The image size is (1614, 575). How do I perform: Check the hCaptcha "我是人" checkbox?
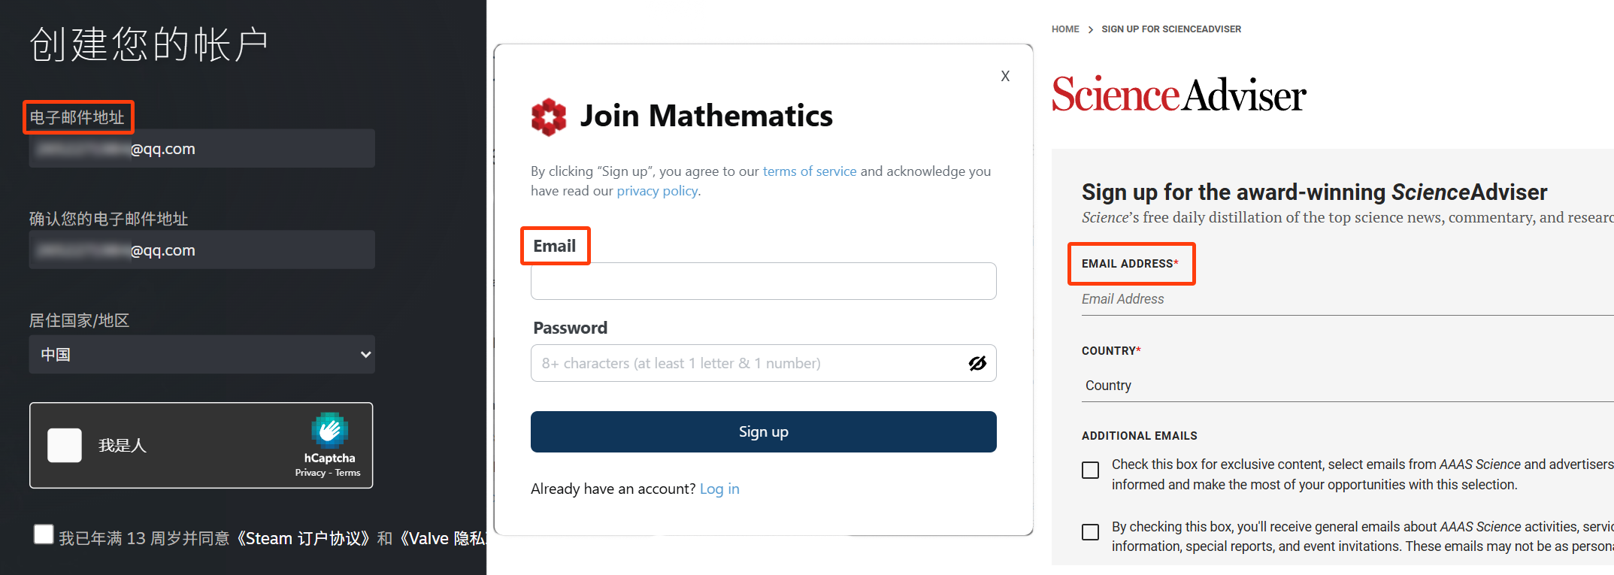[65, 446]
